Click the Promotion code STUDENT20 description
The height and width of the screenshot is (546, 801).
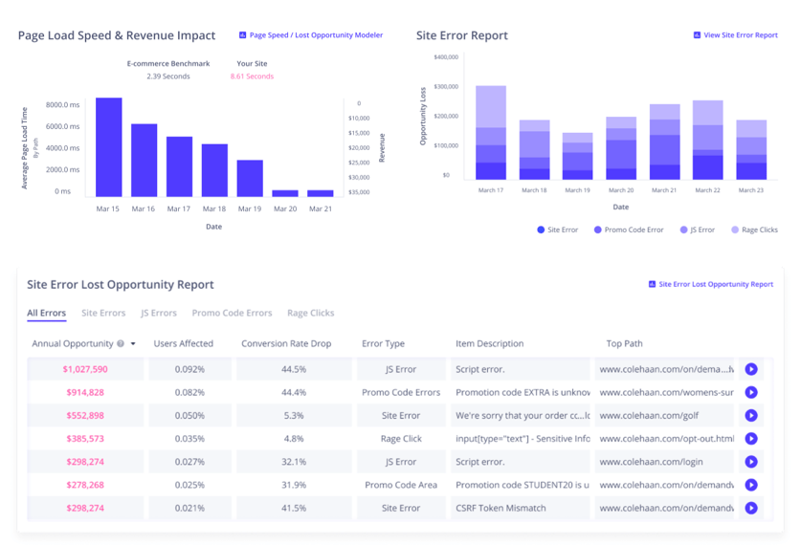pos(523,485)
